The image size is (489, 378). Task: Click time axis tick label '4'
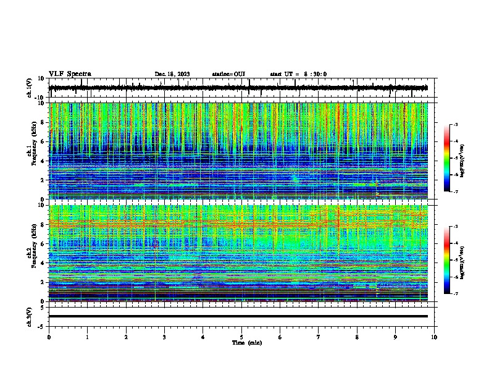click(203, 337)
